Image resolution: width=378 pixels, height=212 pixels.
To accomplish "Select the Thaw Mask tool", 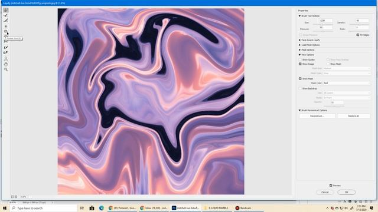I will pyautogui.click(x=6, y=52).
